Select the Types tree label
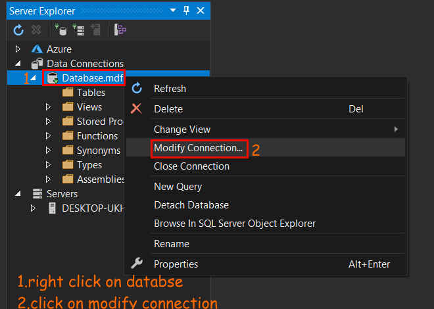Image resolution: width=434 pixels, height=309 pixels. (x=89, y=165)
